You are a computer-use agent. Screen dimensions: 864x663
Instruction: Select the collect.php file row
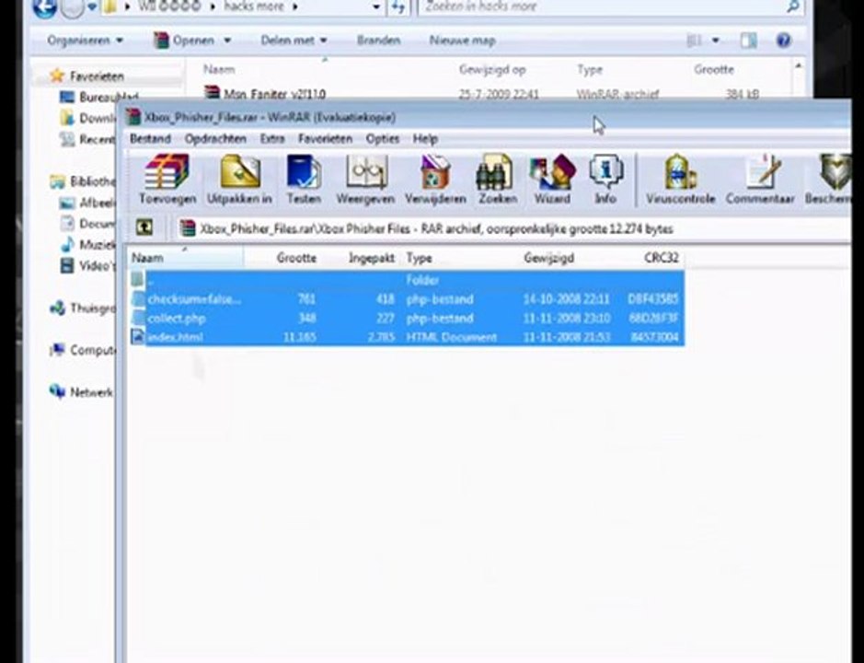point(407,318)
